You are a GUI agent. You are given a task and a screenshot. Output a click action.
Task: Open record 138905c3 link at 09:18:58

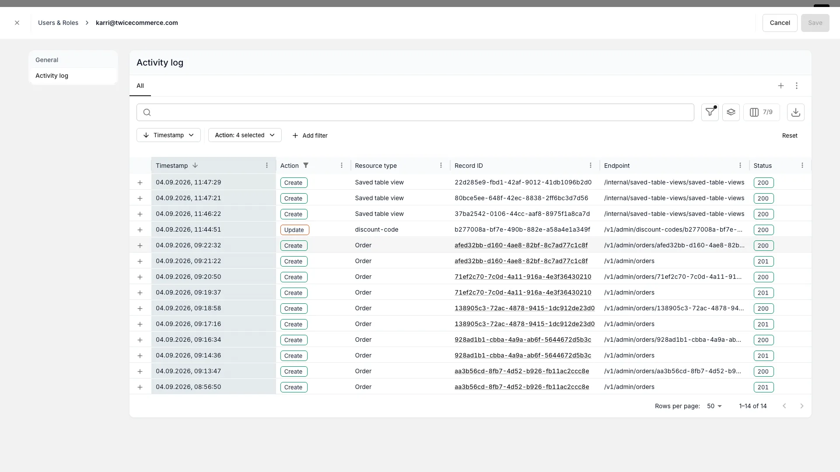(525, 308)
